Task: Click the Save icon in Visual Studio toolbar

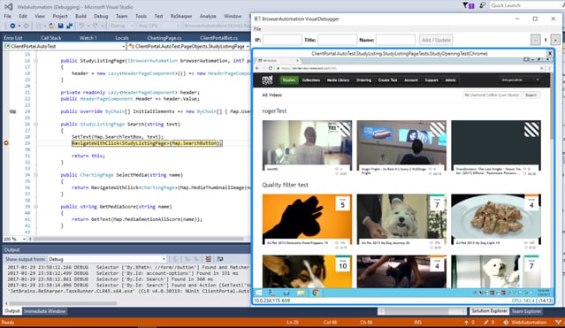Action: click(60, 26)
